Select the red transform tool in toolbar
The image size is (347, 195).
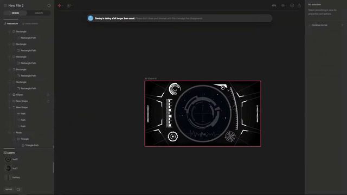[60, 5]
